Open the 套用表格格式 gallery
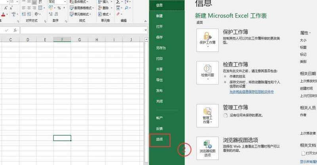 click(x=82, y=8)
